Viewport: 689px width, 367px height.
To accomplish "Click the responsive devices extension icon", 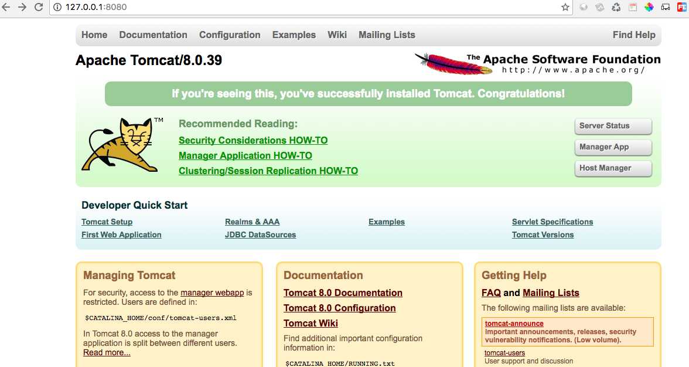I will pos(666,7).
